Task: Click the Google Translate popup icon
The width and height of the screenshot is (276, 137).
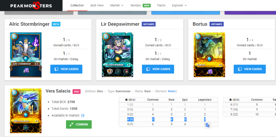Action: (x=208, y=125)
